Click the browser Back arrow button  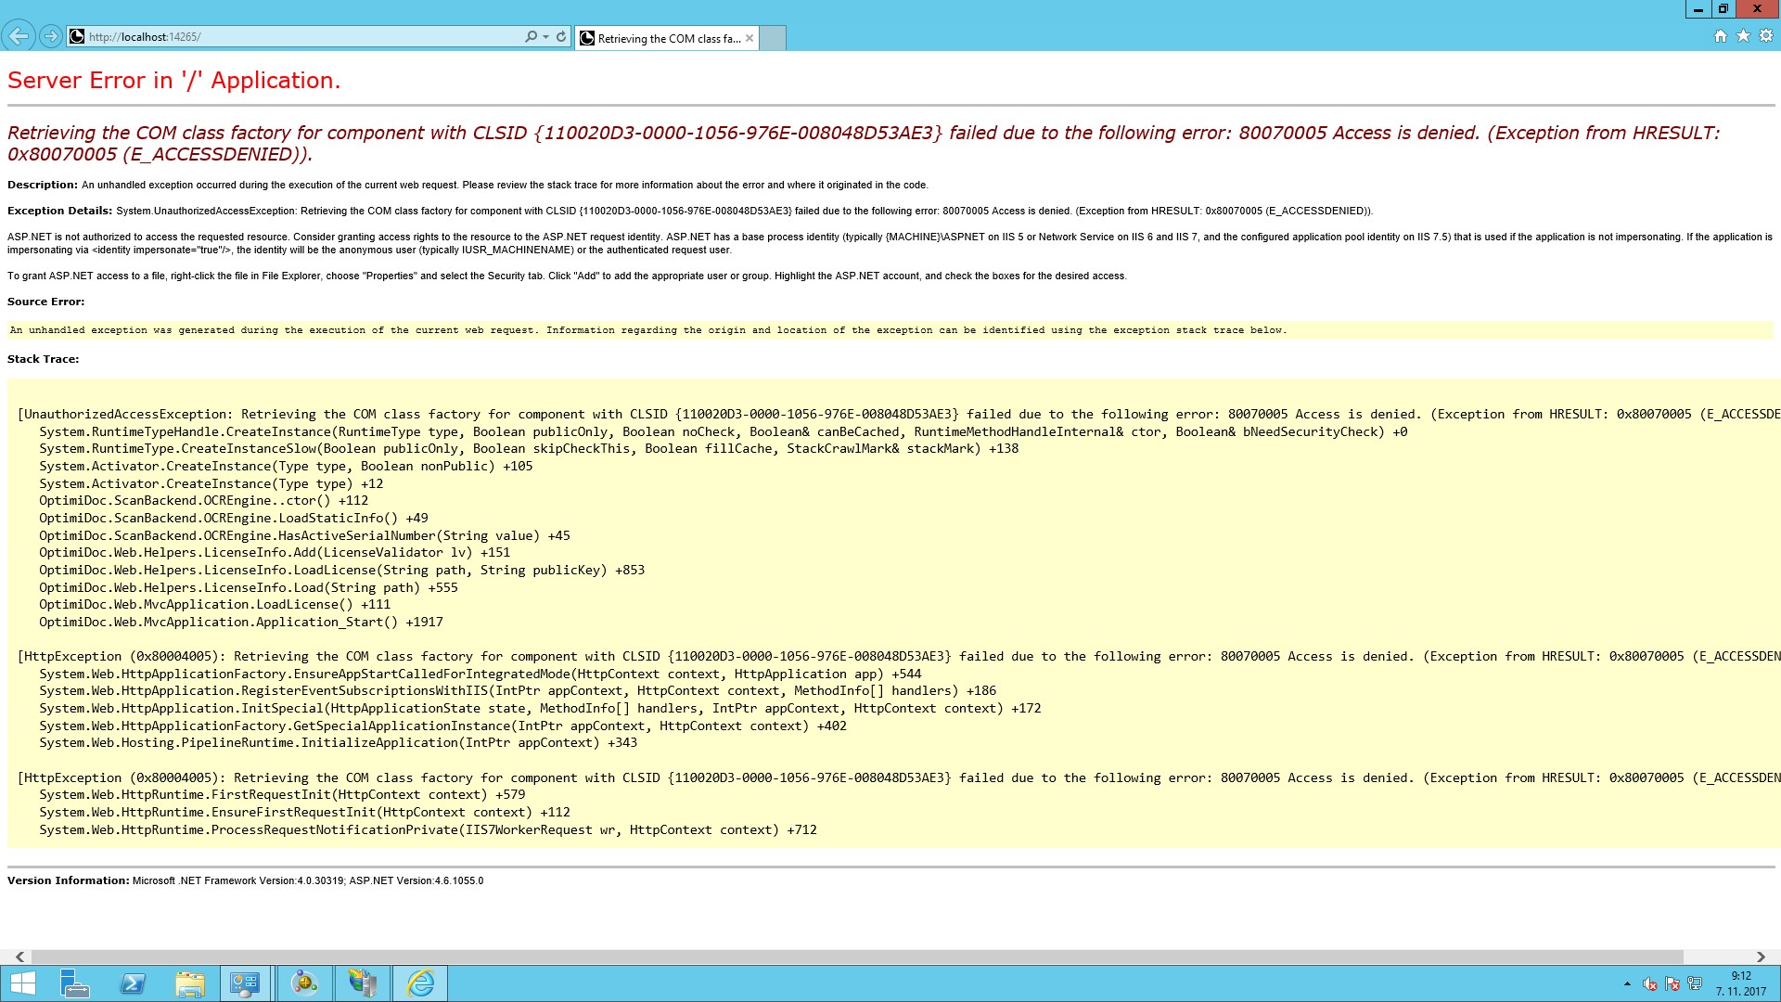tap(18, 36)
